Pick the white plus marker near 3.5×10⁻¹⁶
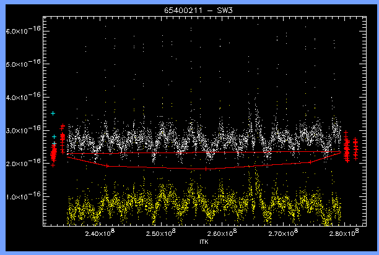The width and height of the screenshot is (379, 255). (53, 114)
